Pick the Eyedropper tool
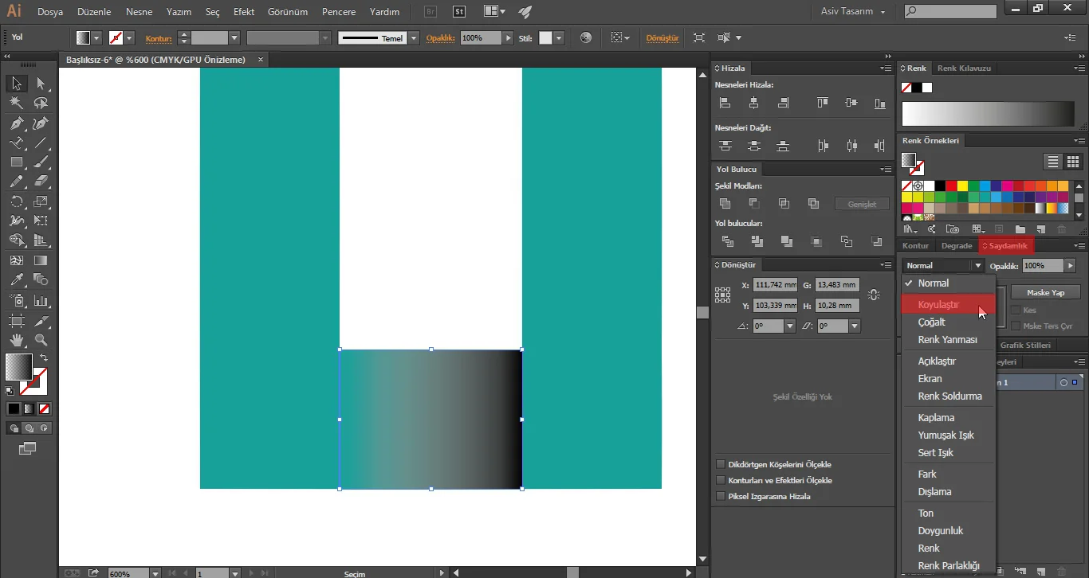Screen dimensions: 1089x578 click(16, 280)
